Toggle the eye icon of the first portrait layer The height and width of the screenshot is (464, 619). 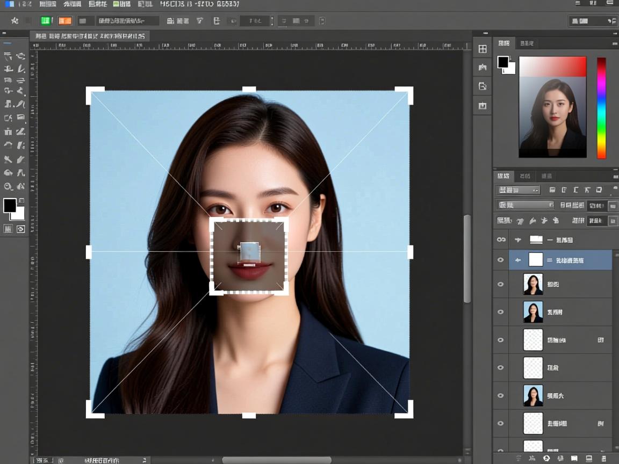click(501, 284)
